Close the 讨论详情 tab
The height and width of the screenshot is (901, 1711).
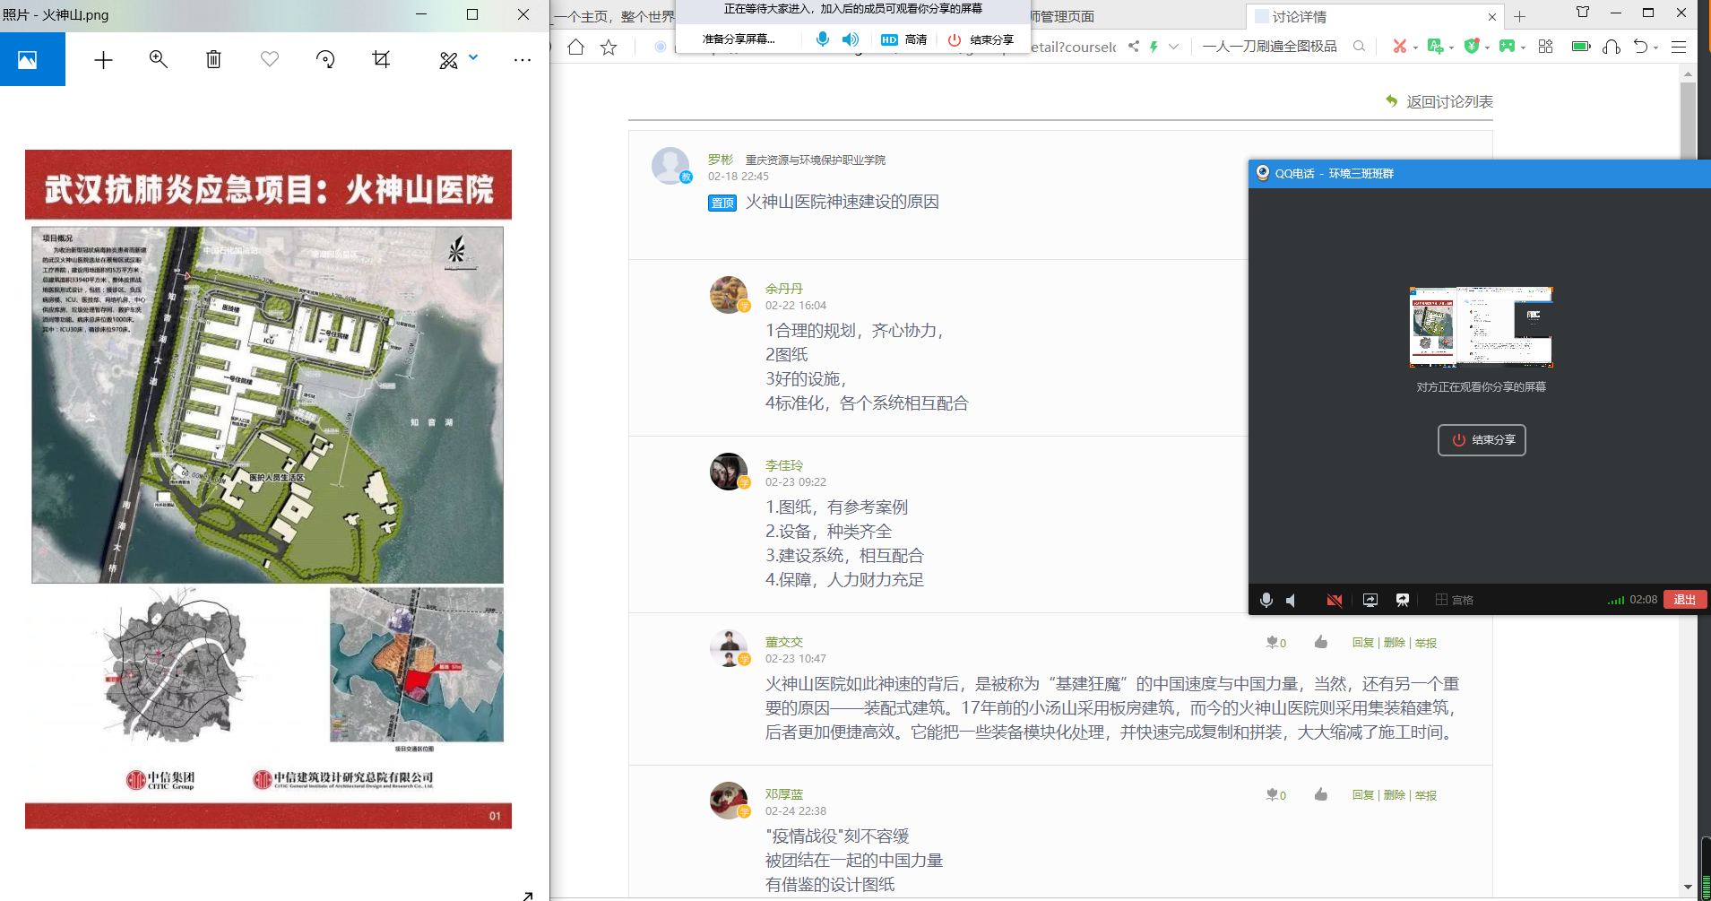[1491, 16]
